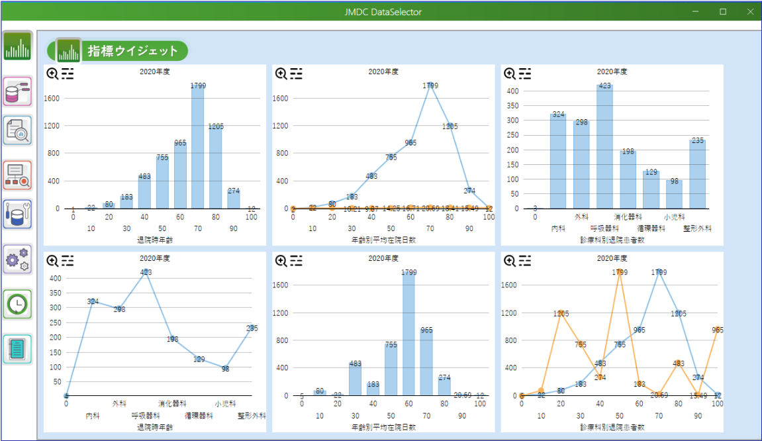Click the green clock history icon
The height and width of the screenshot is (441, 762).
tap(18, 304)
